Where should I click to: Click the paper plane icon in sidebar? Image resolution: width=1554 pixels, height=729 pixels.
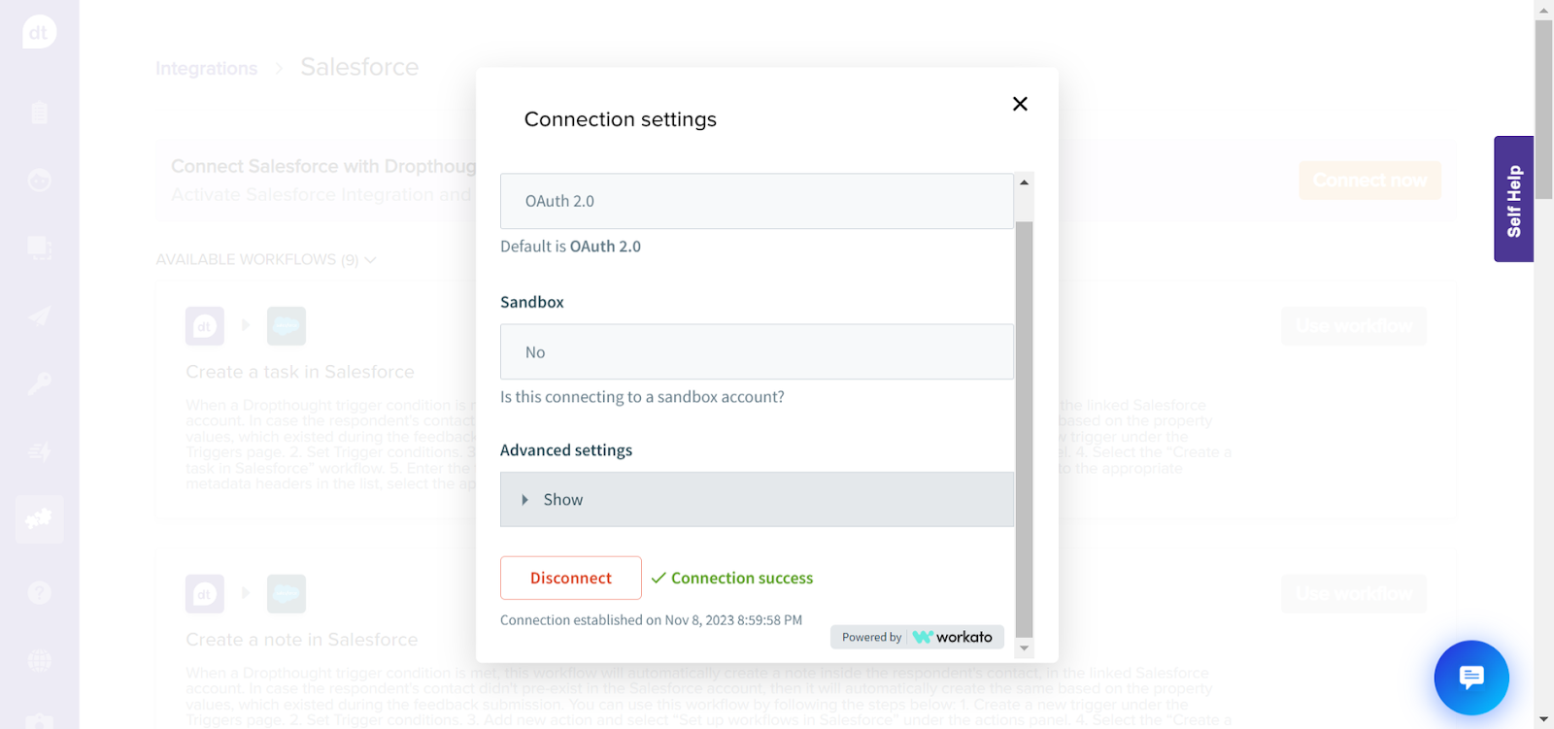(x=39, y=316)
